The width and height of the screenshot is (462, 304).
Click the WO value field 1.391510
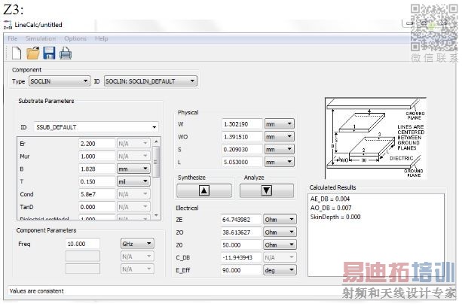242,137
